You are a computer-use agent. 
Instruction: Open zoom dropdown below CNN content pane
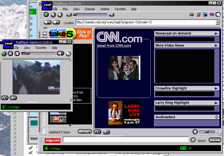pos(98,132)
